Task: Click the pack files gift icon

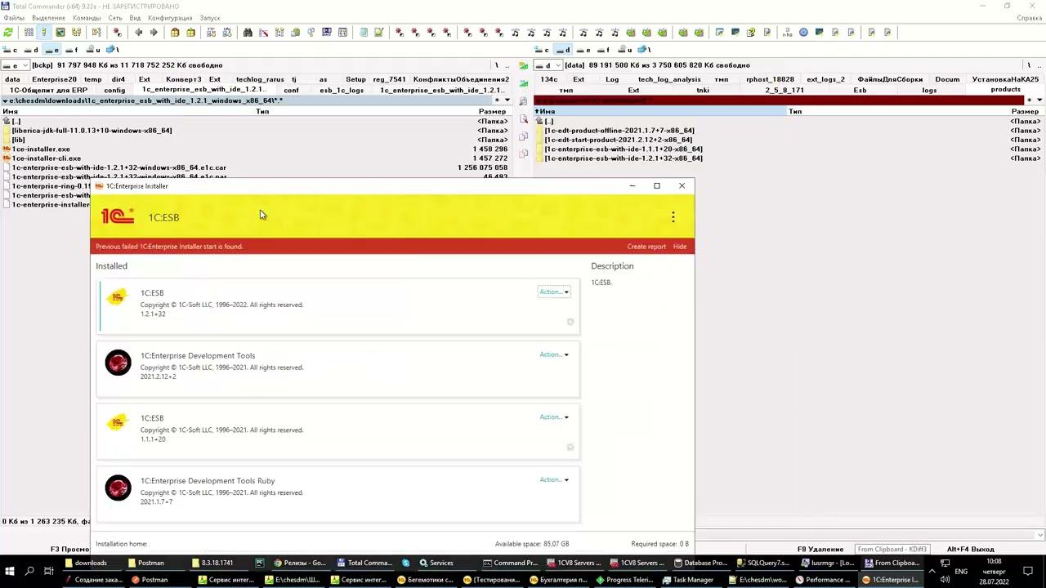Action: (x=175, y=33)
